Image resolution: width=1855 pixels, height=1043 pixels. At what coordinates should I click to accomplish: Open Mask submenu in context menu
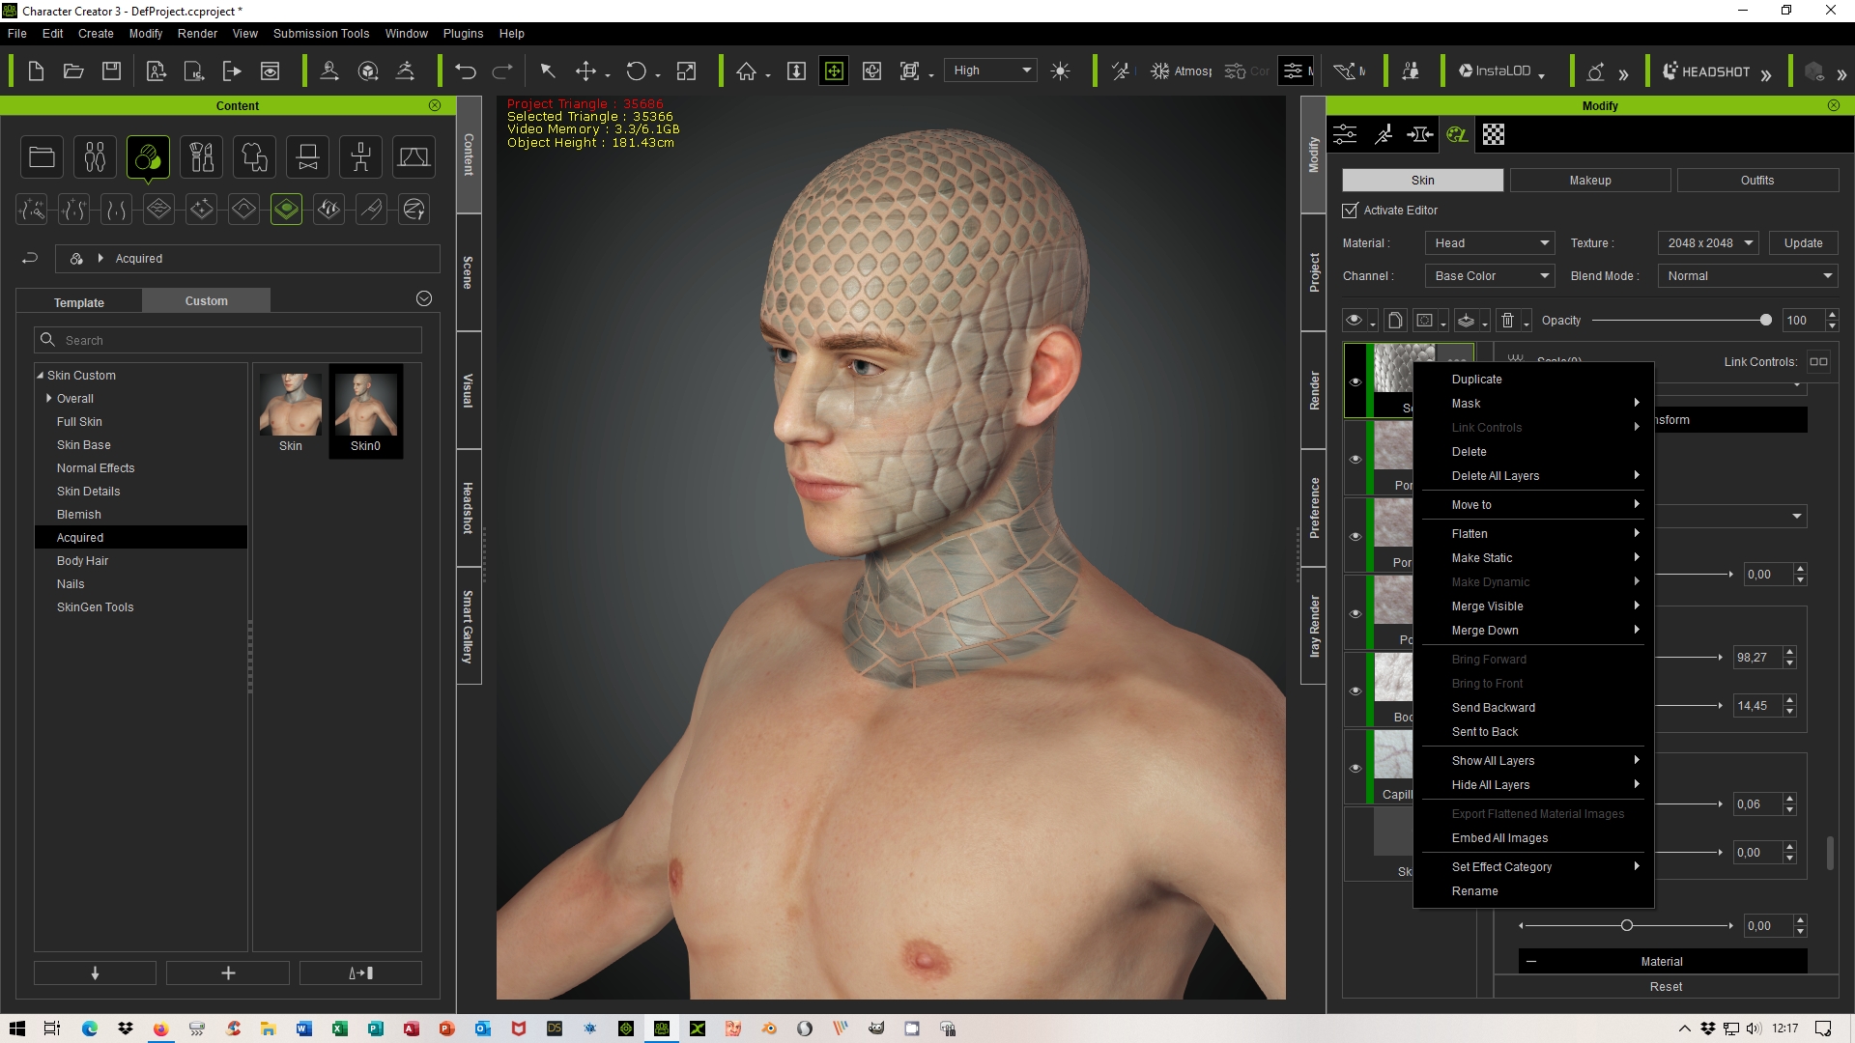[x=1533, y=404]
